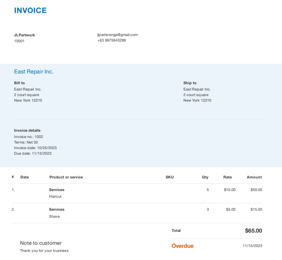Click the Terms: Net 30 line
Viewport: 282px width, 260px height.
tap(26, 142)
